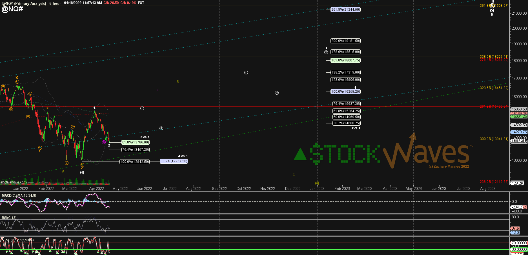The width and height of the screenshot is (528, 255).
Task: Select the '50.0%(14969.50)' Fibonacci label
Action: point(347,117)
